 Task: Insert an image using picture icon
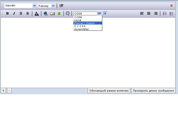click(x=59, y=13)
